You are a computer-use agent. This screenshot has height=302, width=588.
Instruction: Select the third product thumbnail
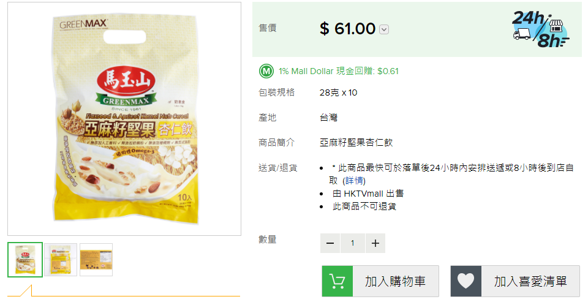[96, 260]
